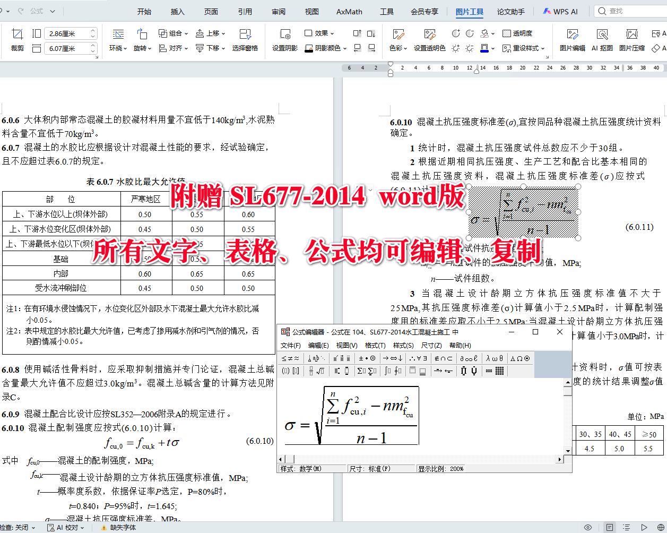Click 检查: 关闭 status bar entry
This screenshot has height=533, width=667.
17,527
